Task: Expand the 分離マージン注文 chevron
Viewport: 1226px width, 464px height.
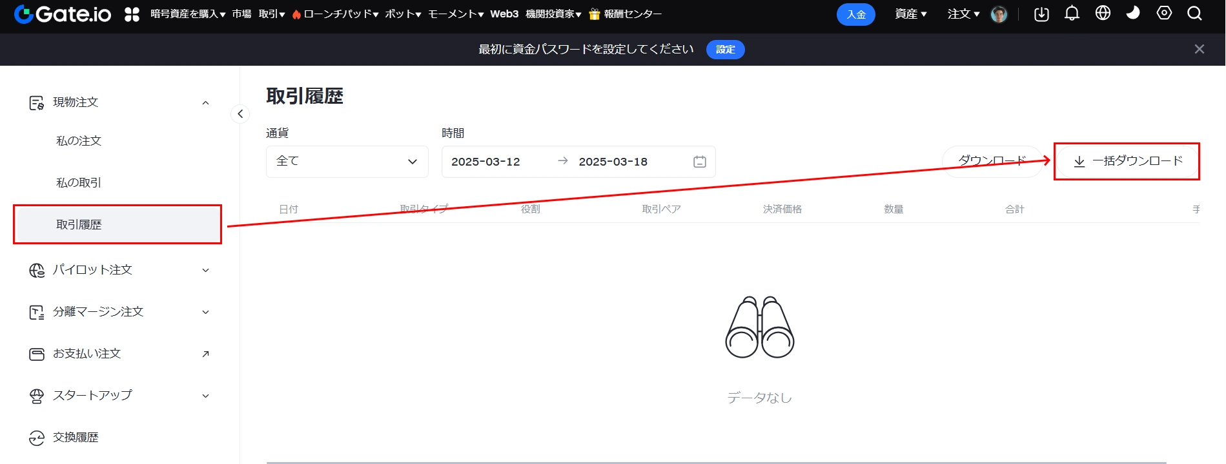Action: point(205,312)
